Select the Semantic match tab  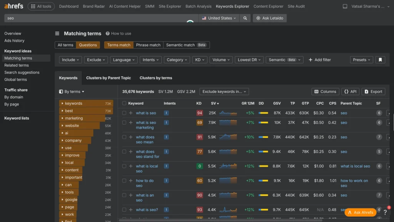pyautogui.click(x=186, y=45)
